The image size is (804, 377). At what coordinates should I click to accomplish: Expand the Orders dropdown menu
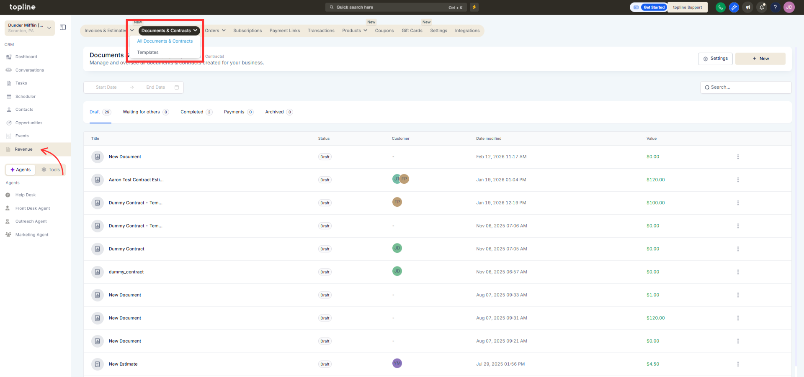tap(215, 31)
